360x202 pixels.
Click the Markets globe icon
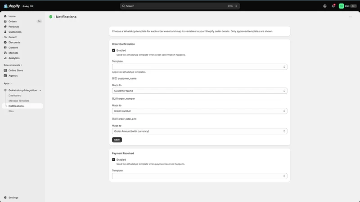[5, 53]
